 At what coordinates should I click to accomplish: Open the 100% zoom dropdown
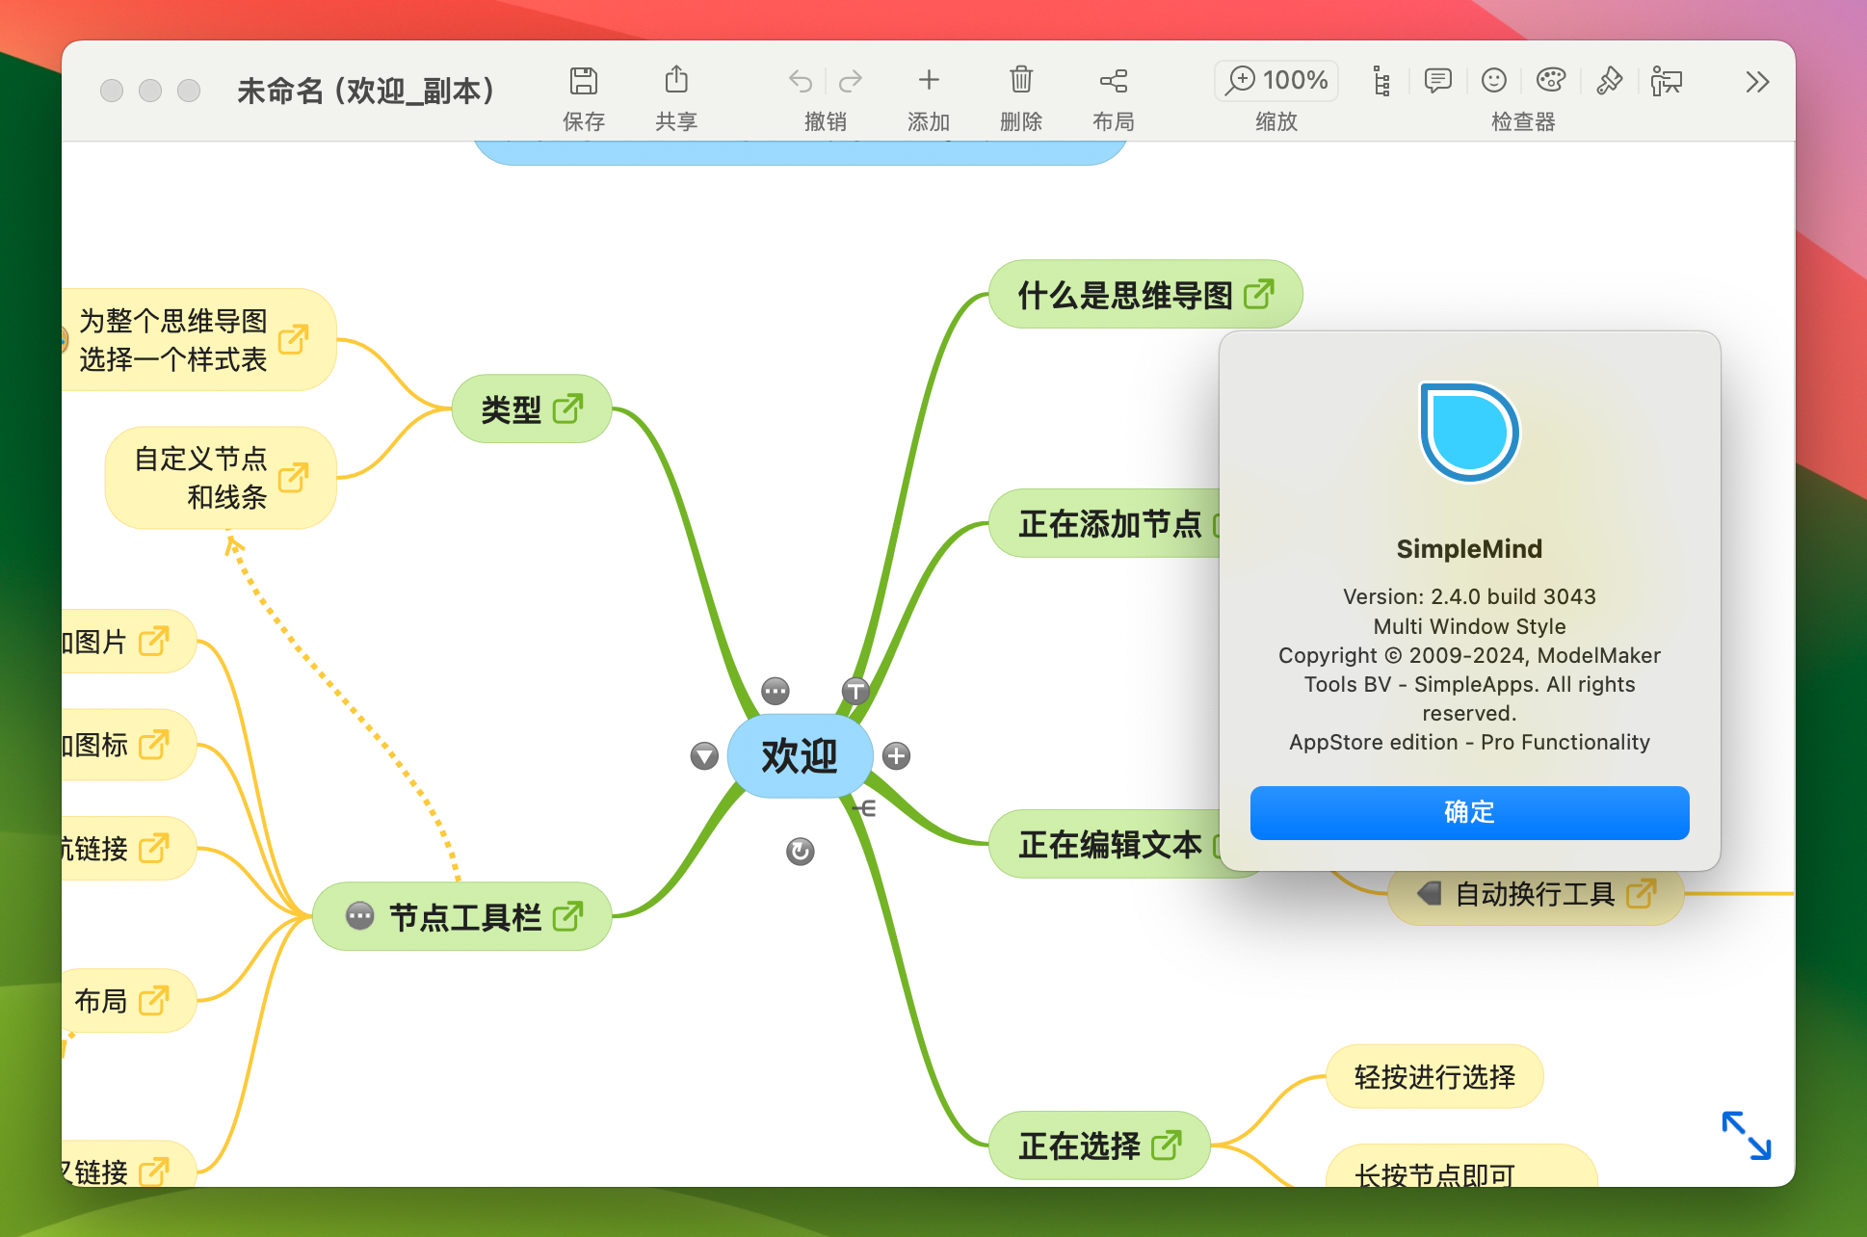tap(1275, 81)
